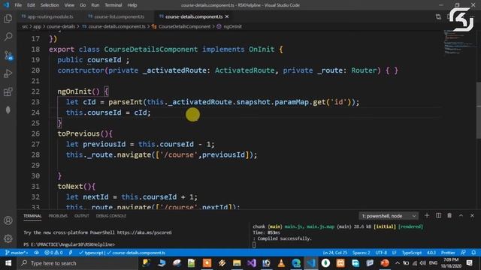
Task: Click the errors and warnings count
Action: click(53, 253)
